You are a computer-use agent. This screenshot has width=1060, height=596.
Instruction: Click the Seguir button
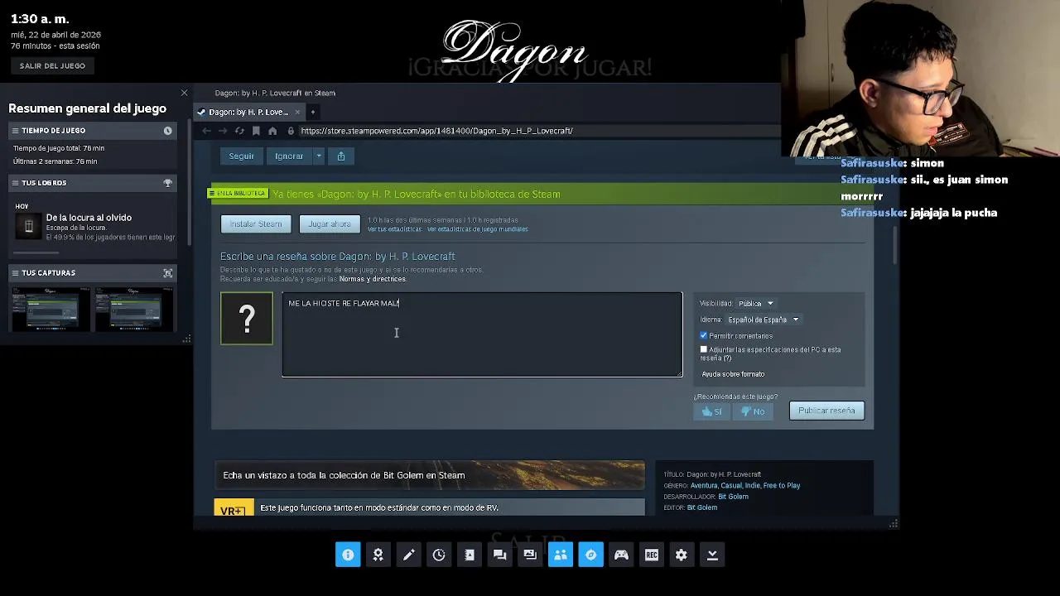click(242, 156)
